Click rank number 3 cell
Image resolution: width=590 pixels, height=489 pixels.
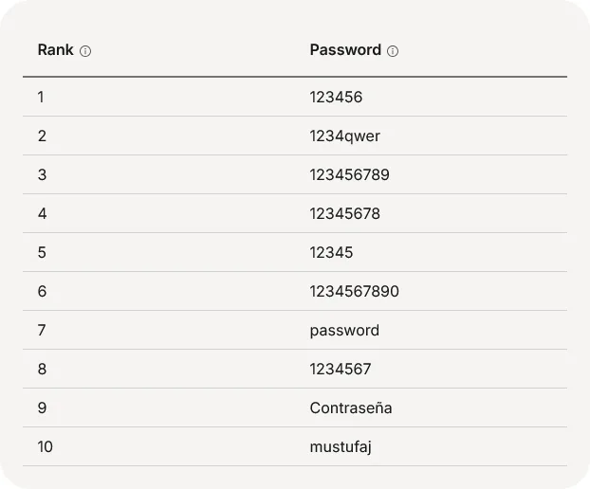[42, 174]
